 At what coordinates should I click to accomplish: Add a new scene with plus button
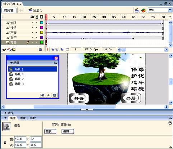(48, 95)
